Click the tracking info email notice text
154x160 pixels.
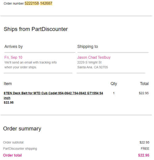coord(30,65)
